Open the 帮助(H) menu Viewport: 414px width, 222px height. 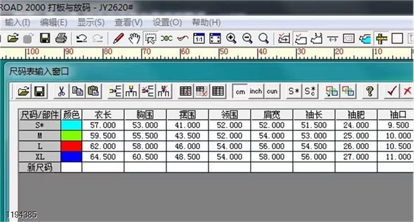pyautogui.click(x=206, y=23)
